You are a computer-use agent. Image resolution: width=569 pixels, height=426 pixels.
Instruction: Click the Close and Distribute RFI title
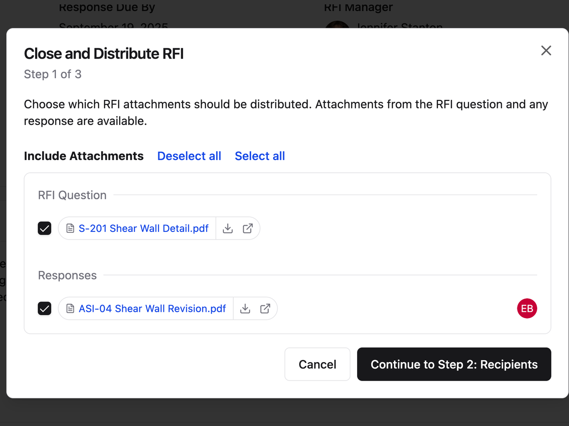[104, 54]
